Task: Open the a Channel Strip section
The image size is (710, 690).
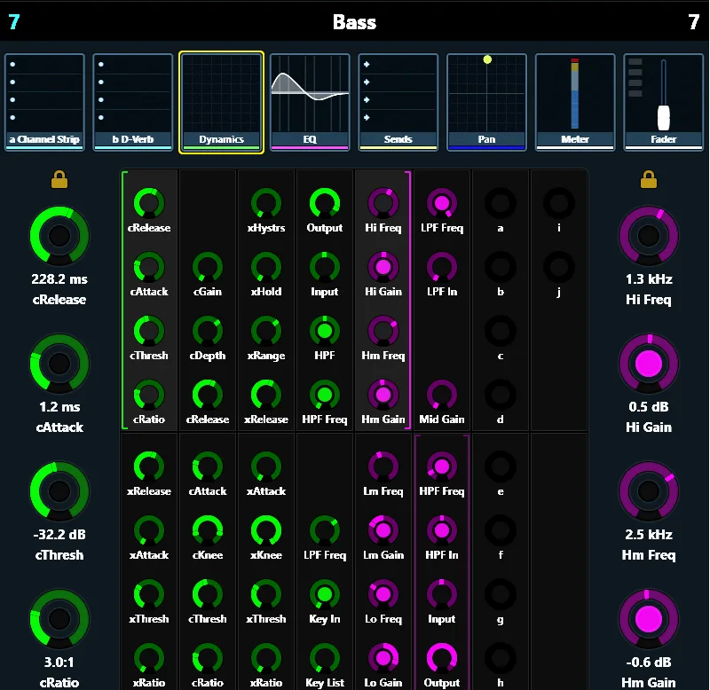Action: click(x=44, y=102)
